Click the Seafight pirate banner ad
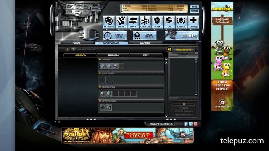Viewport: 269px width, 151px height. click(x=127, y=135)
